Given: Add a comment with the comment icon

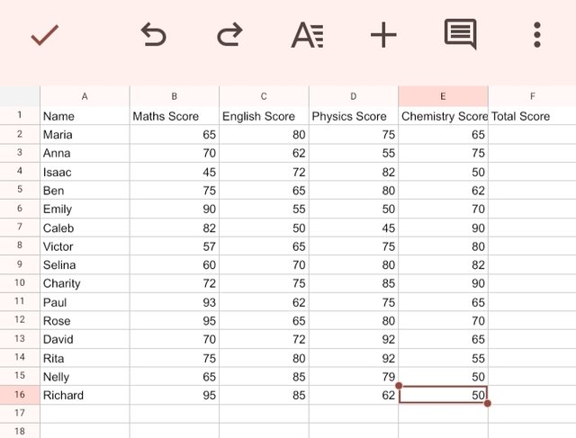Looking at the screenshot, I should [460, 35].
